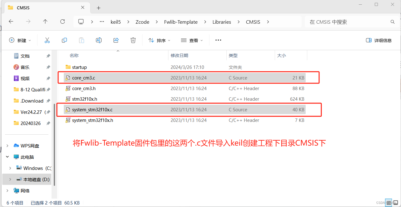The image size is (401, 207).
Task: Click the Copy icon in toolbar
Action: point(64,40)
